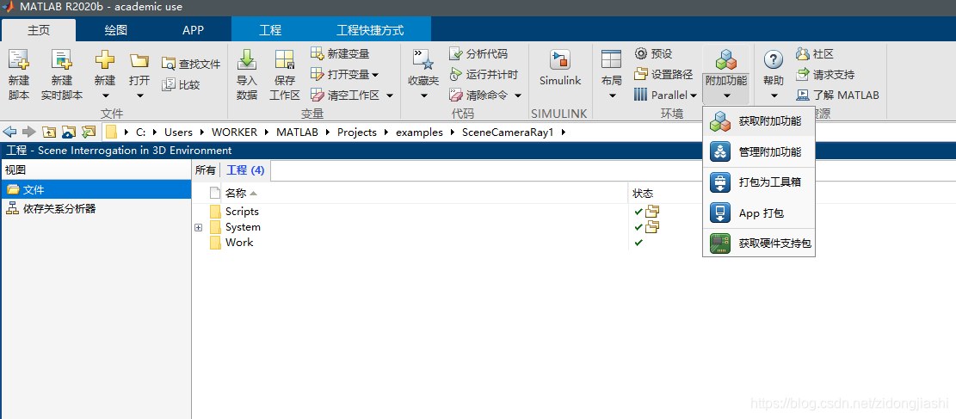Click WORKER in the address path
956x419 pixels.
pos(234,132)
